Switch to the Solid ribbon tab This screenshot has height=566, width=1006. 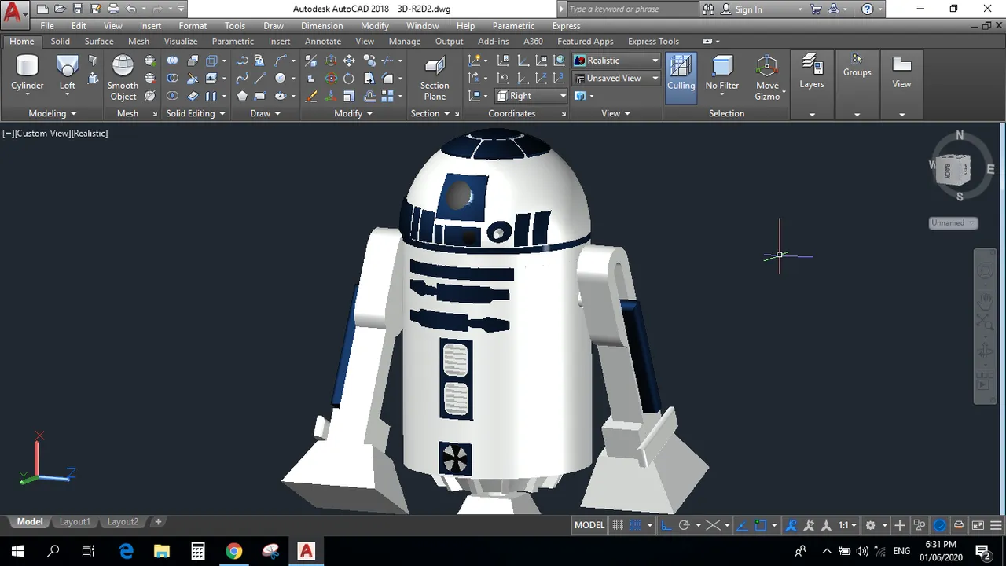[x=61, y=41]
